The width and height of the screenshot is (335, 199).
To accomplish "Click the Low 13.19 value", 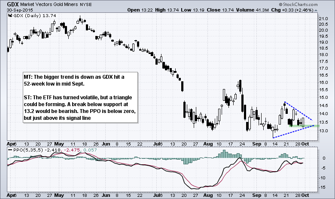I will (192, 10).
